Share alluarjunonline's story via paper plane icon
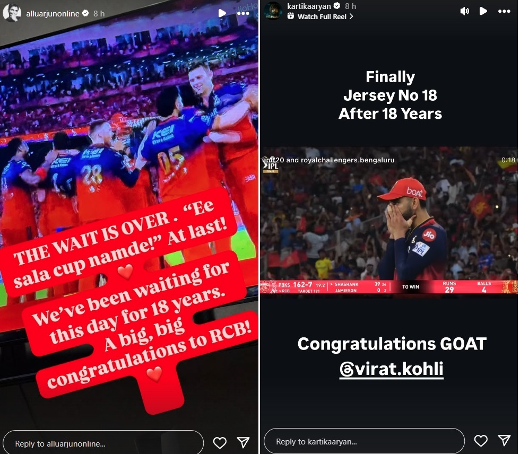Viewport: 520px width, 454px height. (x=243, y=442)
